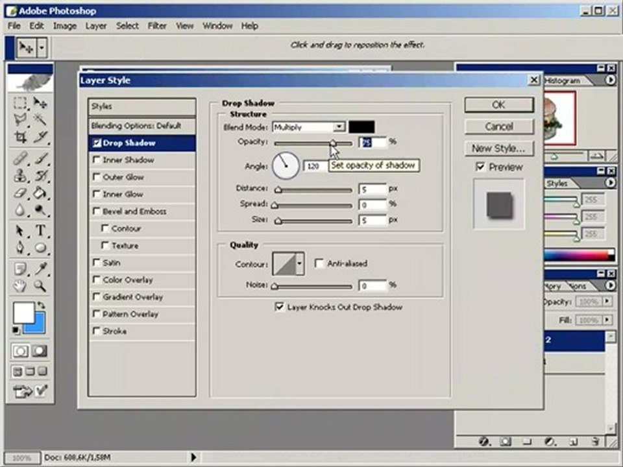Select the Crop tool
623x467 pixels.
click(x=20, y=138)
